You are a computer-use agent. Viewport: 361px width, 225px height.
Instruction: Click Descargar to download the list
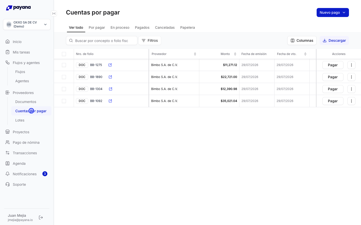tap(334, 40)
